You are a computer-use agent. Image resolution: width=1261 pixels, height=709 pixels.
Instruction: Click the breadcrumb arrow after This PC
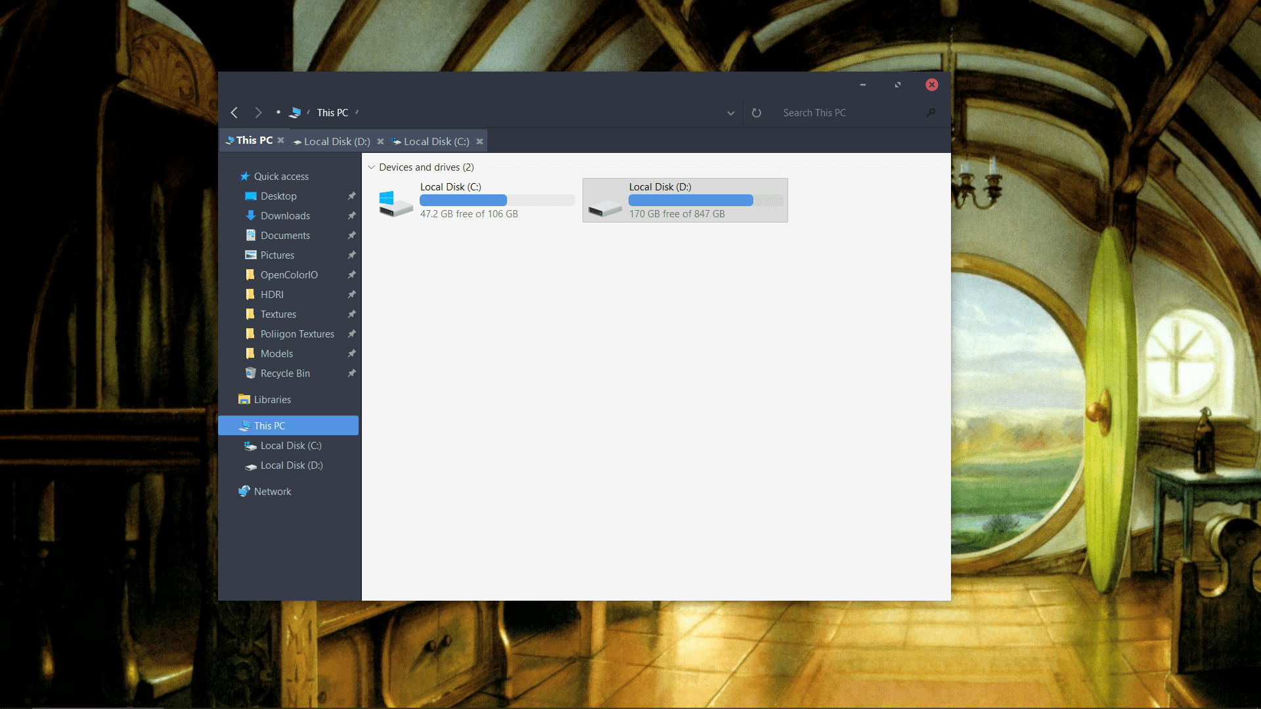click(x=356, y=112)
